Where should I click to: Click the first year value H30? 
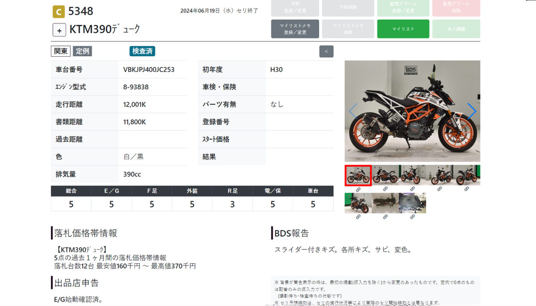pos(276,70)
